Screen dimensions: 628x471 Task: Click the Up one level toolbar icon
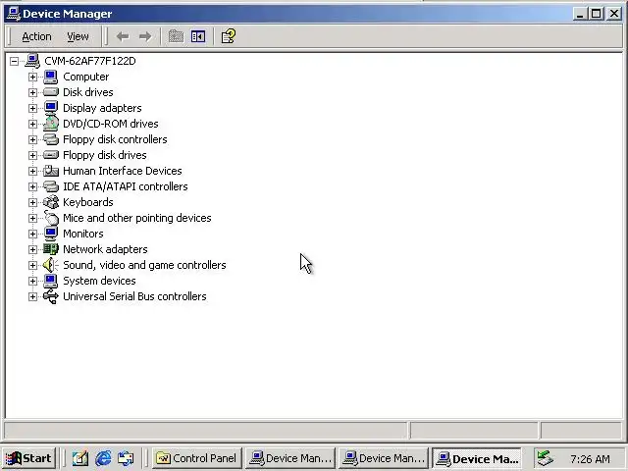pyautogui.click(x=176, y=36)
